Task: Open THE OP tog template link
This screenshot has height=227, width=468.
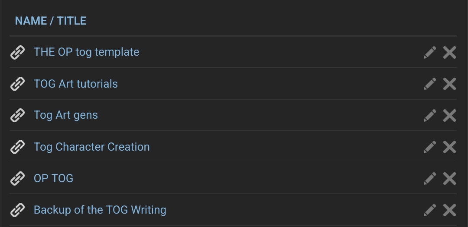Action: tap(86, 52)
